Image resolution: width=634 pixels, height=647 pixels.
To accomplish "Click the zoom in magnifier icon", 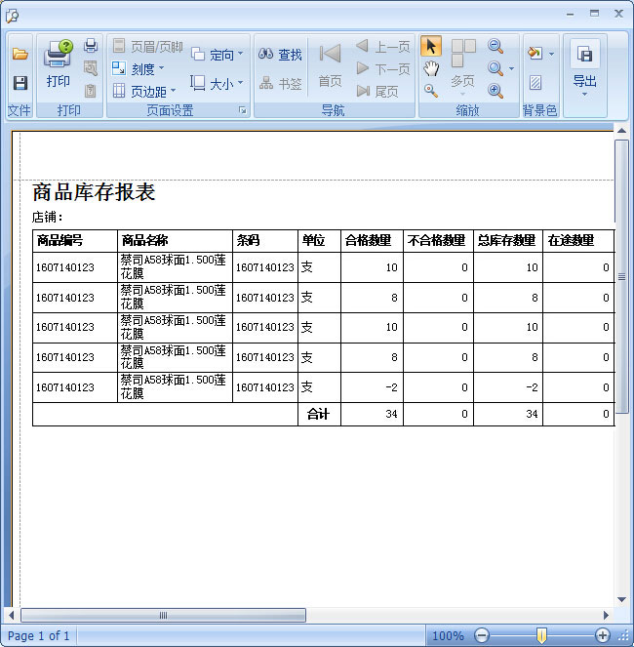I will pos(495,91).
